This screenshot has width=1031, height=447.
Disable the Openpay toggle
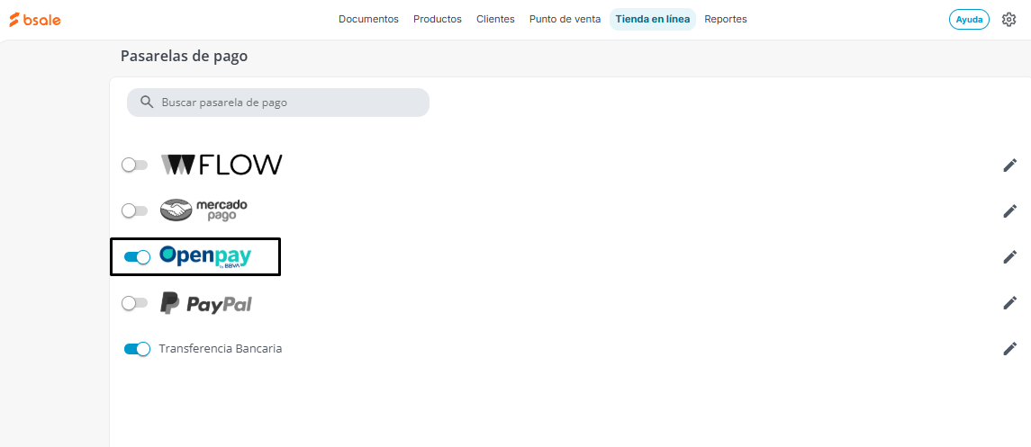(x=138, y=257)
